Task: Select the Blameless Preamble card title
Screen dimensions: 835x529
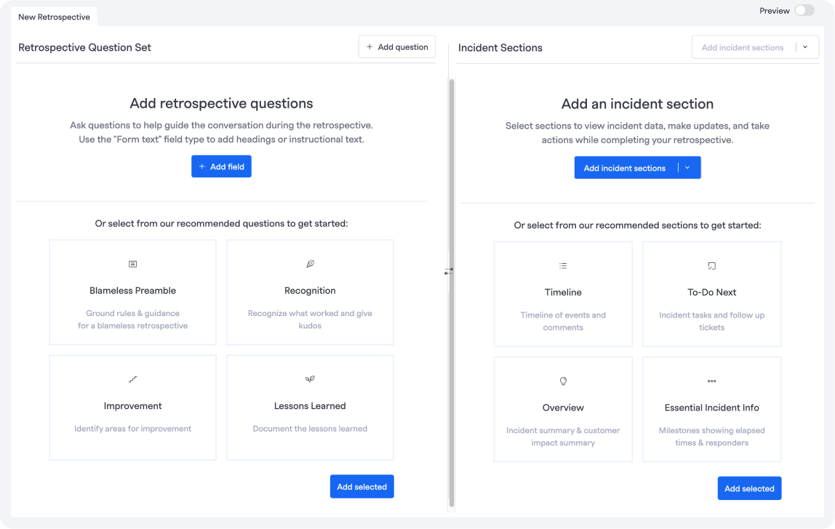Action: pyautogui.click(x=132, y=291)
